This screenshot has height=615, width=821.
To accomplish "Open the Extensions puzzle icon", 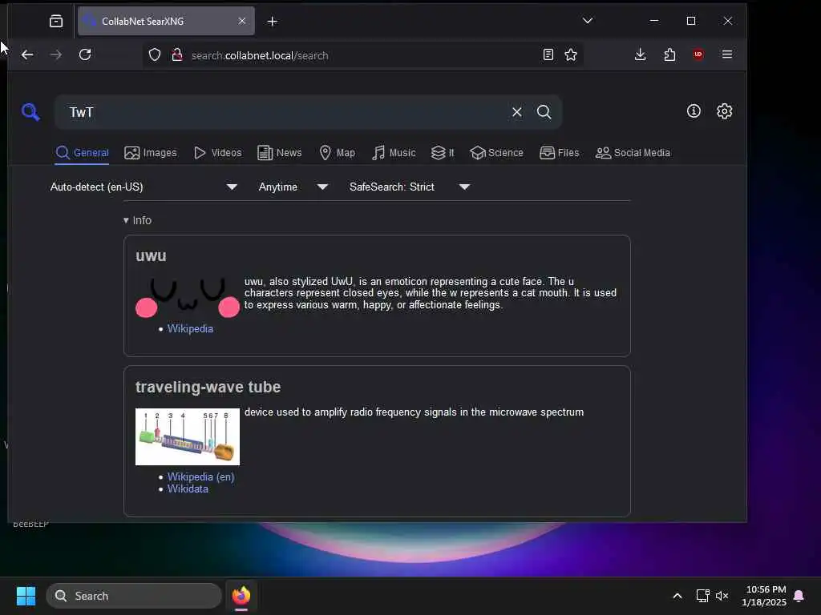I will (x=669, y=54).
